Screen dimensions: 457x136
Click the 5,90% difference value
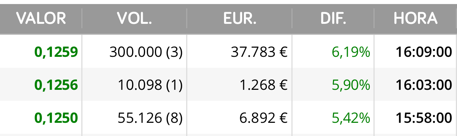click(x=351, y=85)
